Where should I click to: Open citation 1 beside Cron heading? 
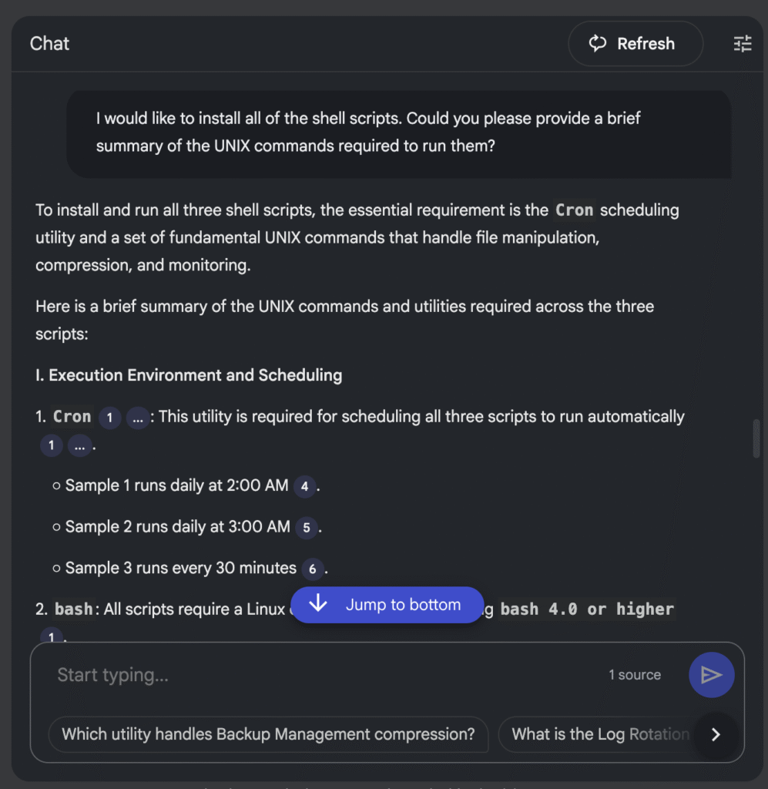pos(109,418)
